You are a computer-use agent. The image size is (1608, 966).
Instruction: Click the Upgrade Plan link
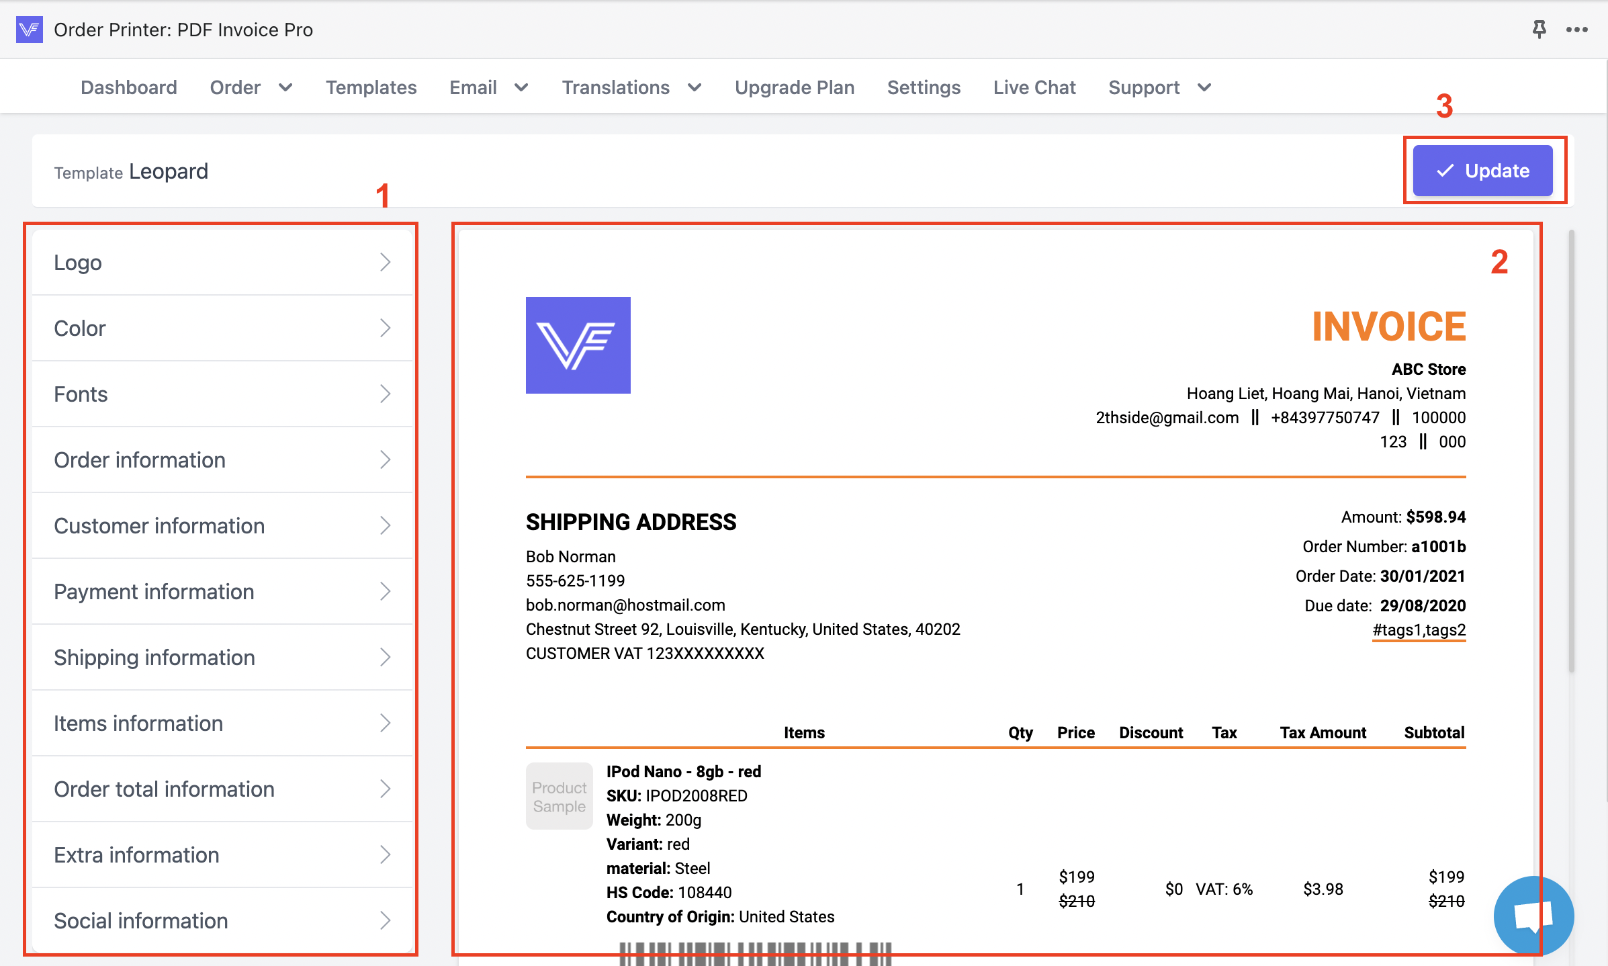[794, 87]
